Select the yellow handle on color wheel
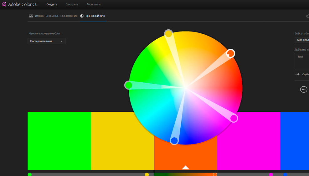 tap(168, 33)
